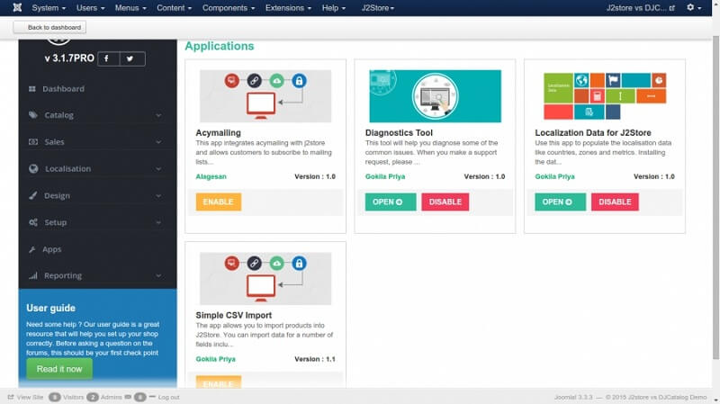Open the Diagnostics Tool app
The image size is (720, 404).
(391, 202)
